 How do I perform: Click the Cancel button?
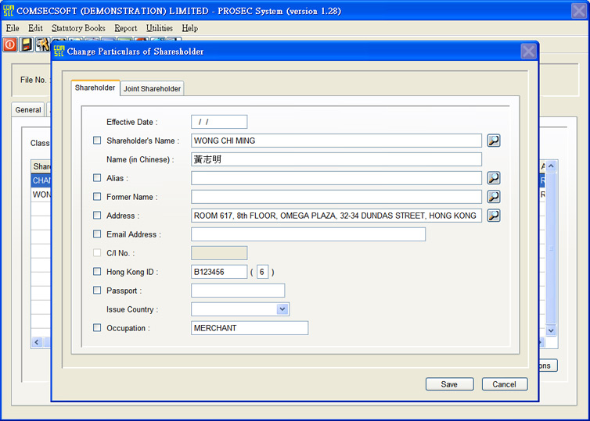tap(504, 384)
